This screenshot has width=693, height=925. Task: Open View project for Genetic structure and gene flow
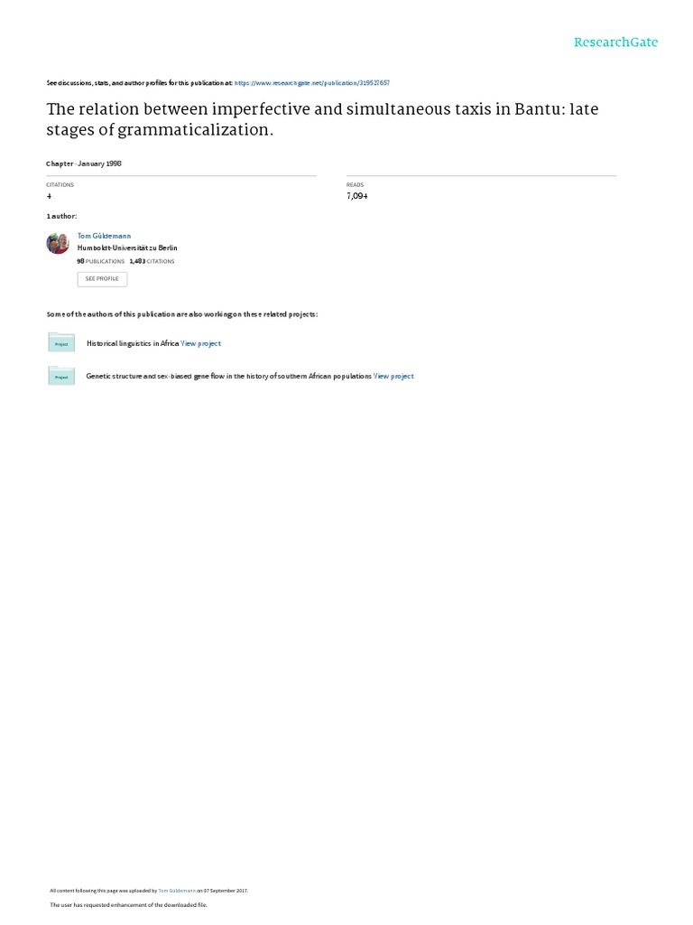393,376
